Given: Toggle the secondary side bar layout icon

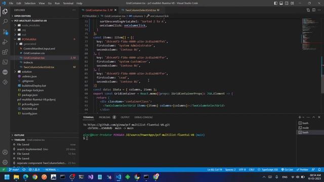Looking at the screenshot, I should 287,3.
